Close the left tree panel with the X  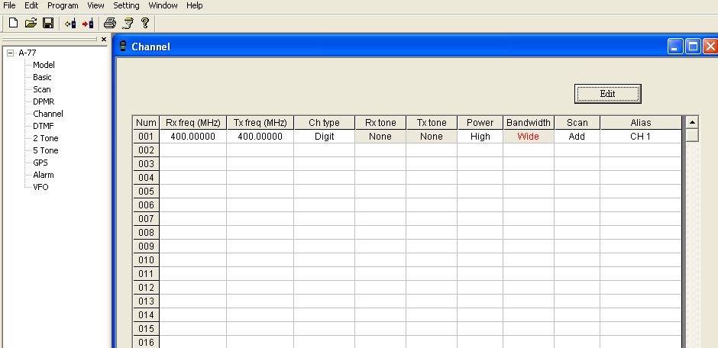104,40
